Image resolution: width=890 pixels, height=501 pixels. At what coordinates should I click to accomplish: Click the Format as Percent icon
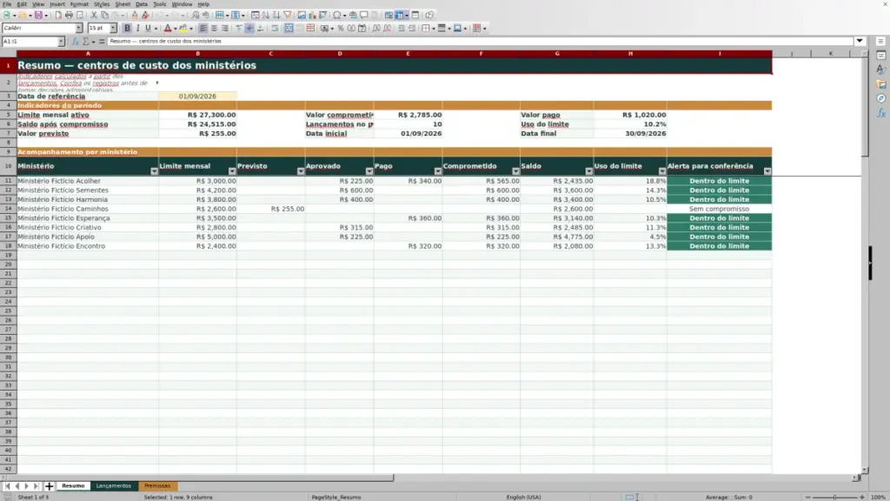(x=341, y=29)
